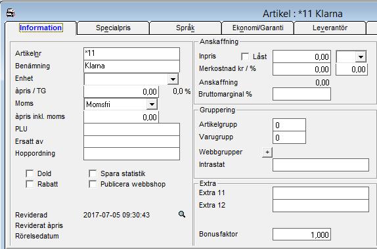Edit the Artikelgrupp number field
Viewport: 377px width, 249px height.
(x=289, y=125)
